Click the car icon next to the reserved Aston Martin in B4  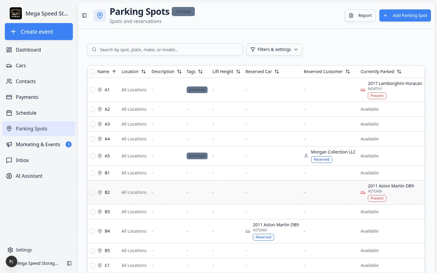[x=248, y=231]
